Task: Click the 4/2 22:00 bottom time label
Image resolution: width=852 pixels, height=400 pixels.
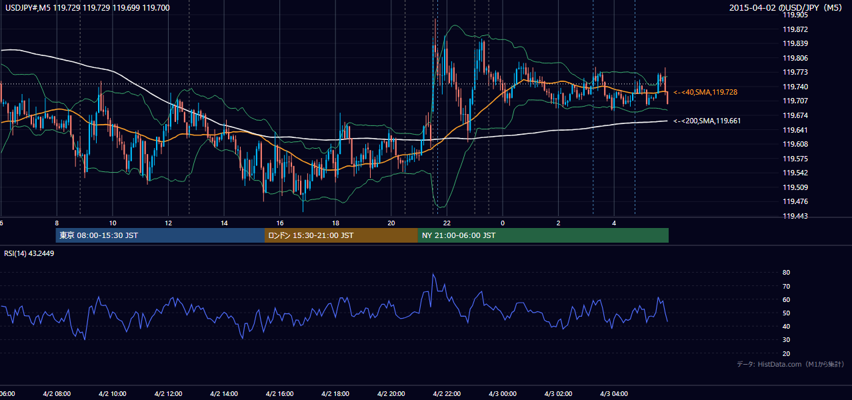Action: (x=447, y=394)
